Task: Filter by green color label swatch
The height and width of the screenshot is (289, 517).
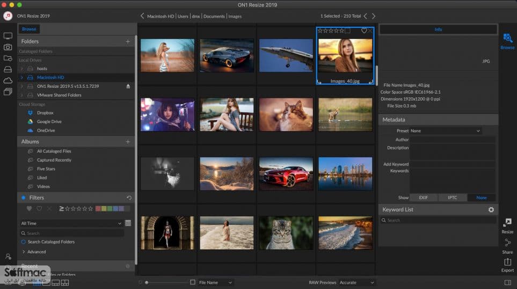Action: [x=110, y=208]
